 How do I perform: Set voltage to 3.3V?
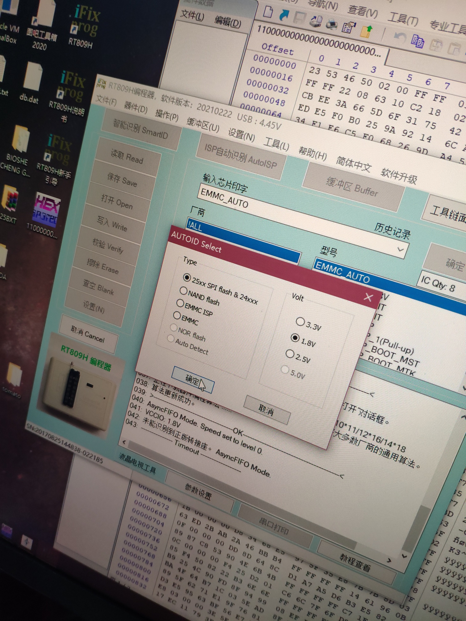[300, 322]
